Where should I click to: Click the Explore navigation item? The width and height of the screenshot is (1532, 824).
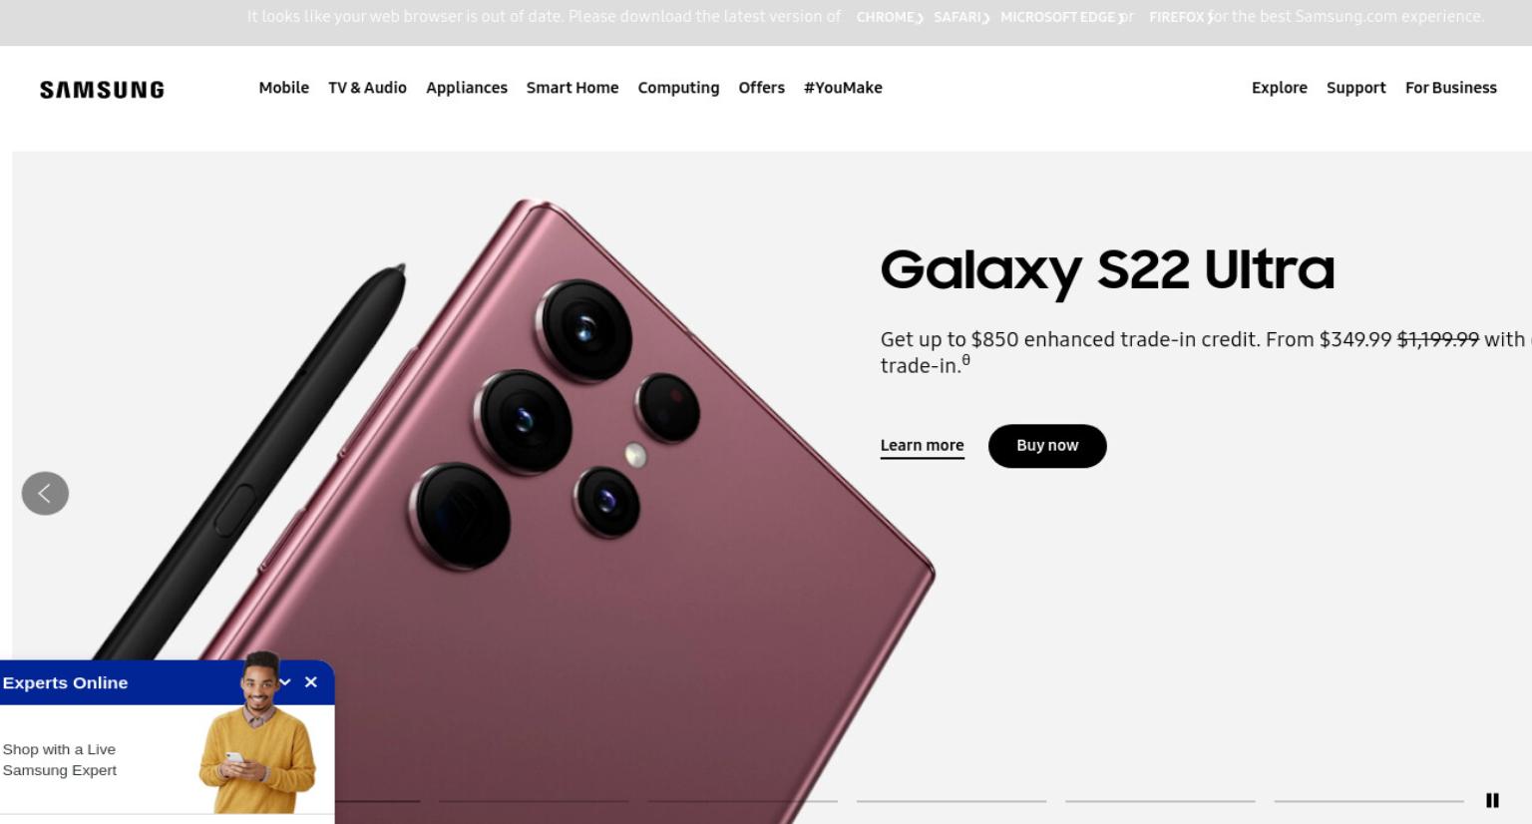[1280, 88]
